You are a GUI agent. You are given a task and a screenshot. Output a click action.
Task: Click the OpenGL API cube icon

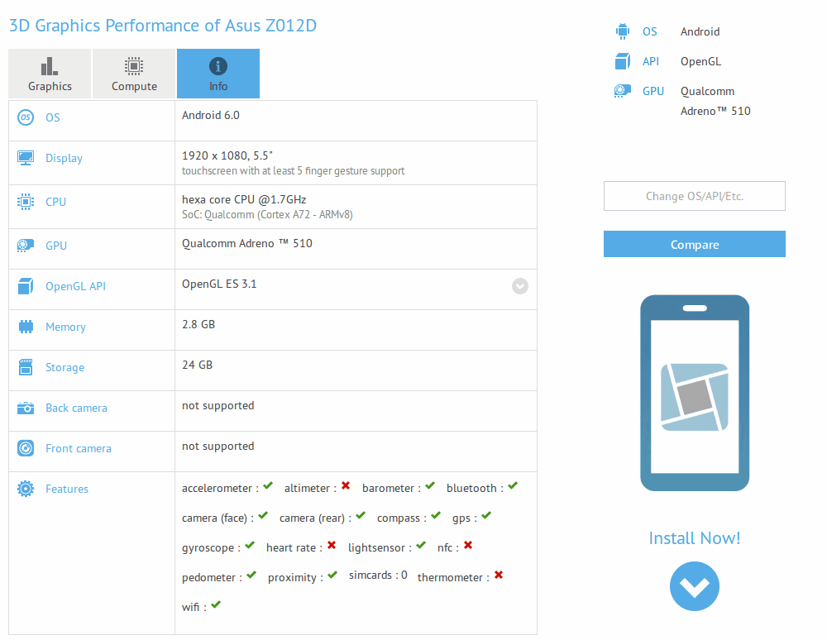tap(26, 286)
